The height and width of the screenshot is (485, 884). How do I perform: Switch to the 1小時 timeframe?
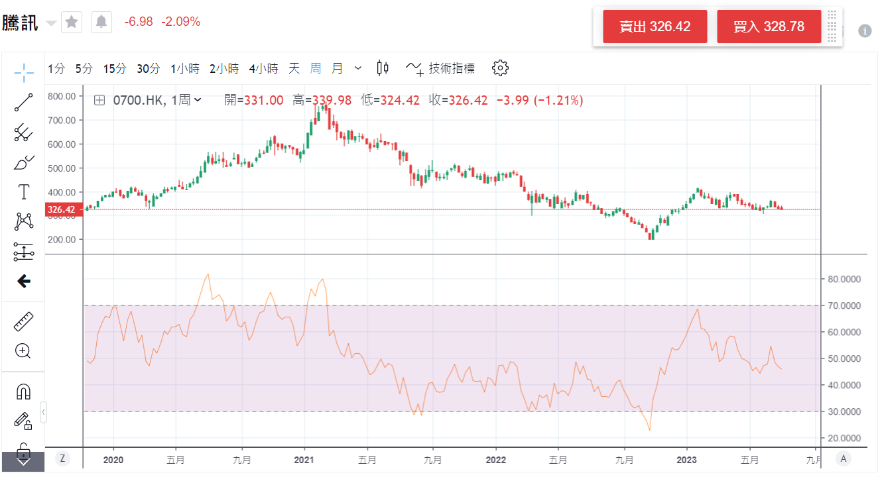[185, 68]
